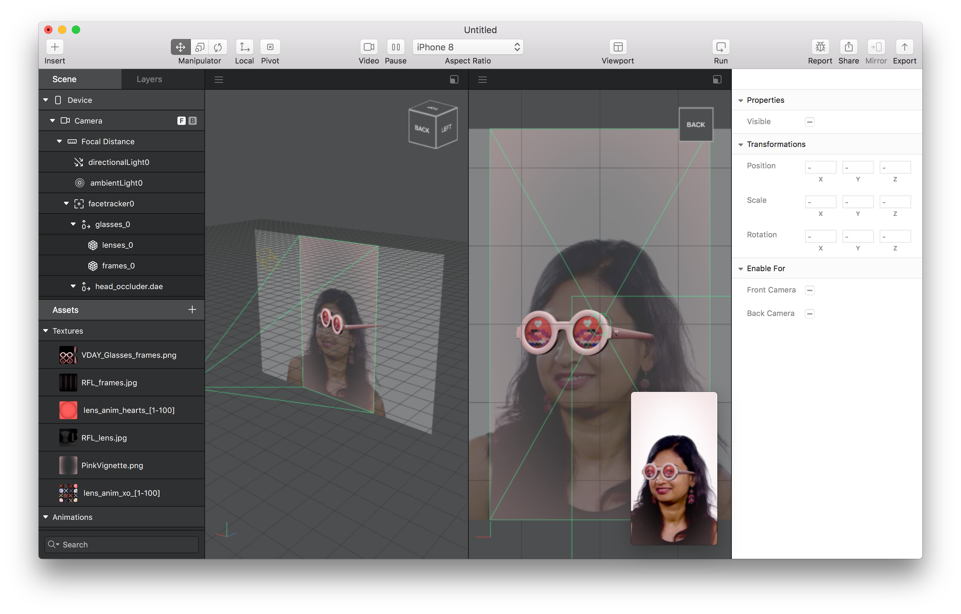Image resolution: width=961 pixels, height=614 pixels.
Task: Click the Insert plus icon
Action: 55,47
